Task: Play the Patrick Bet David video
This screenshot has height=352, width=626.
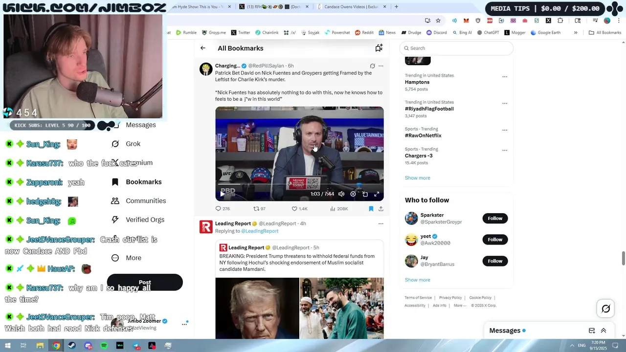Action: pyautogui.click(x=222, y=194)
